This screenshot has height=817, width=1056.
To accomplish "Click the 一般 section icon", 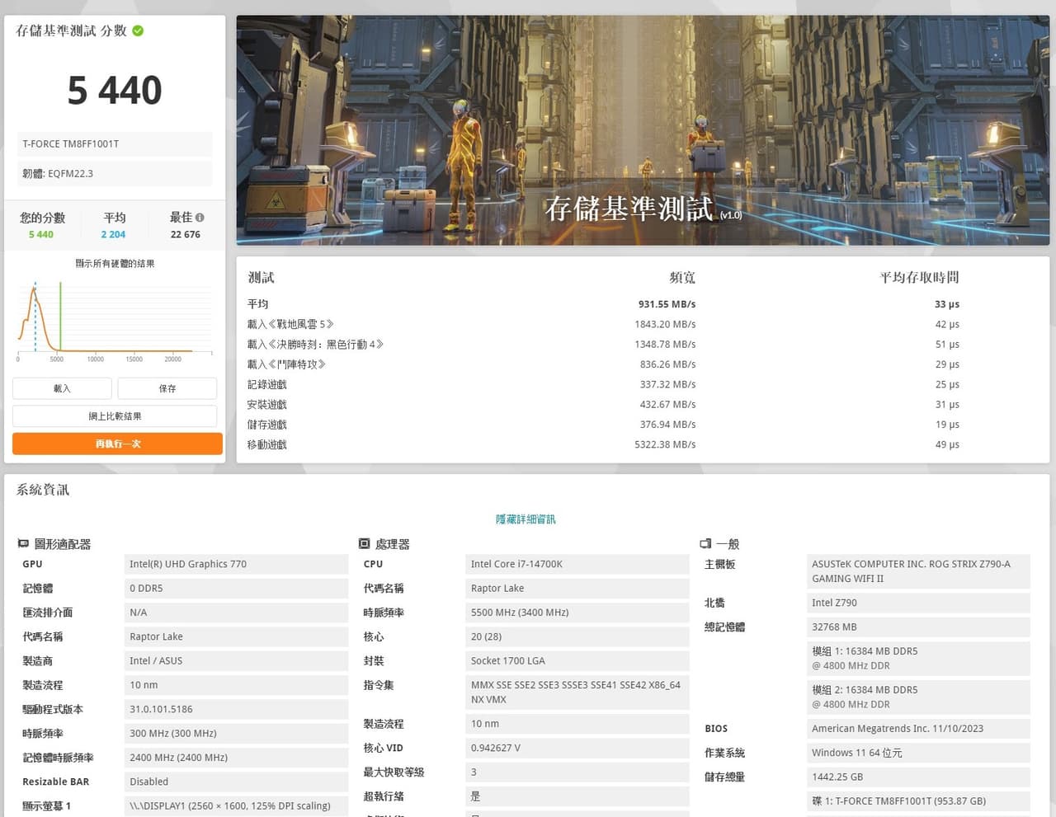I will pos(705,544).
